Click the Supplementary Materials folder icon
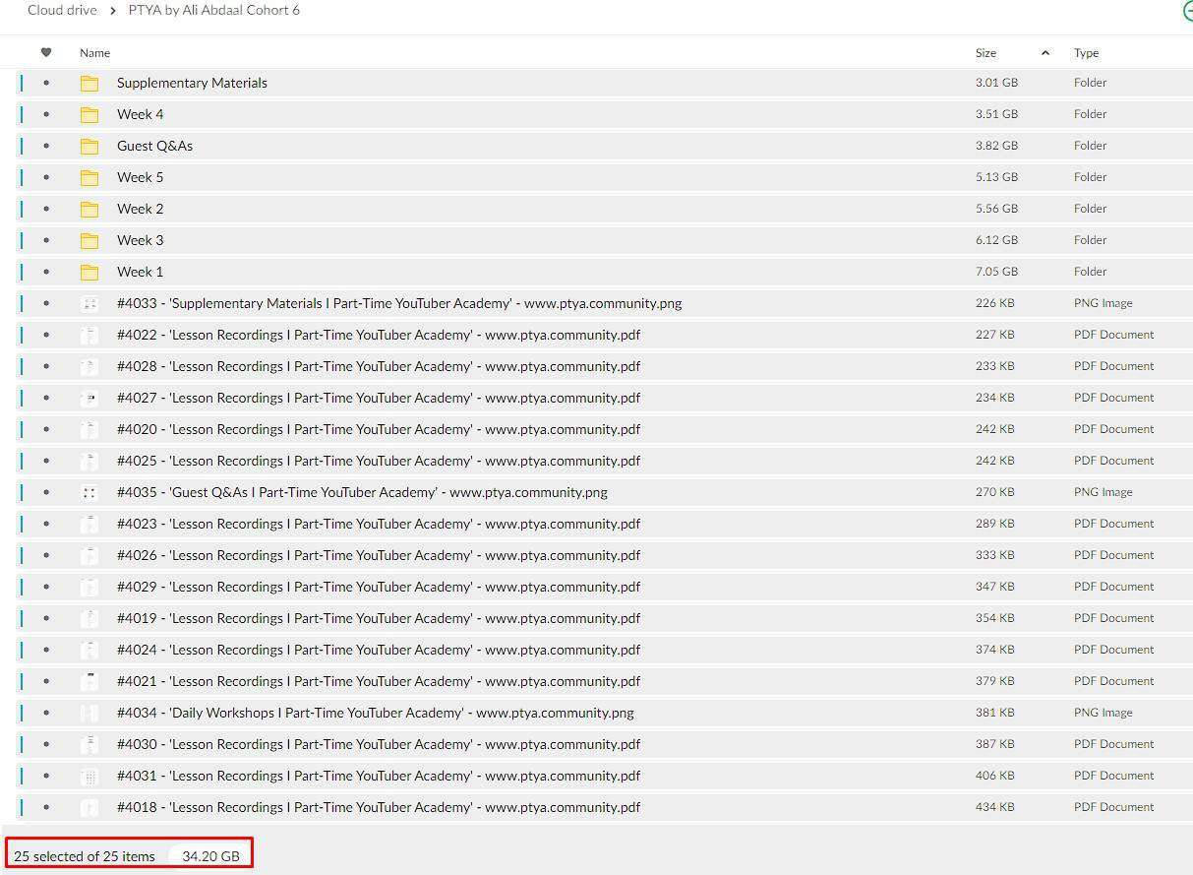The image size is (1193, 875). point(89,83)
